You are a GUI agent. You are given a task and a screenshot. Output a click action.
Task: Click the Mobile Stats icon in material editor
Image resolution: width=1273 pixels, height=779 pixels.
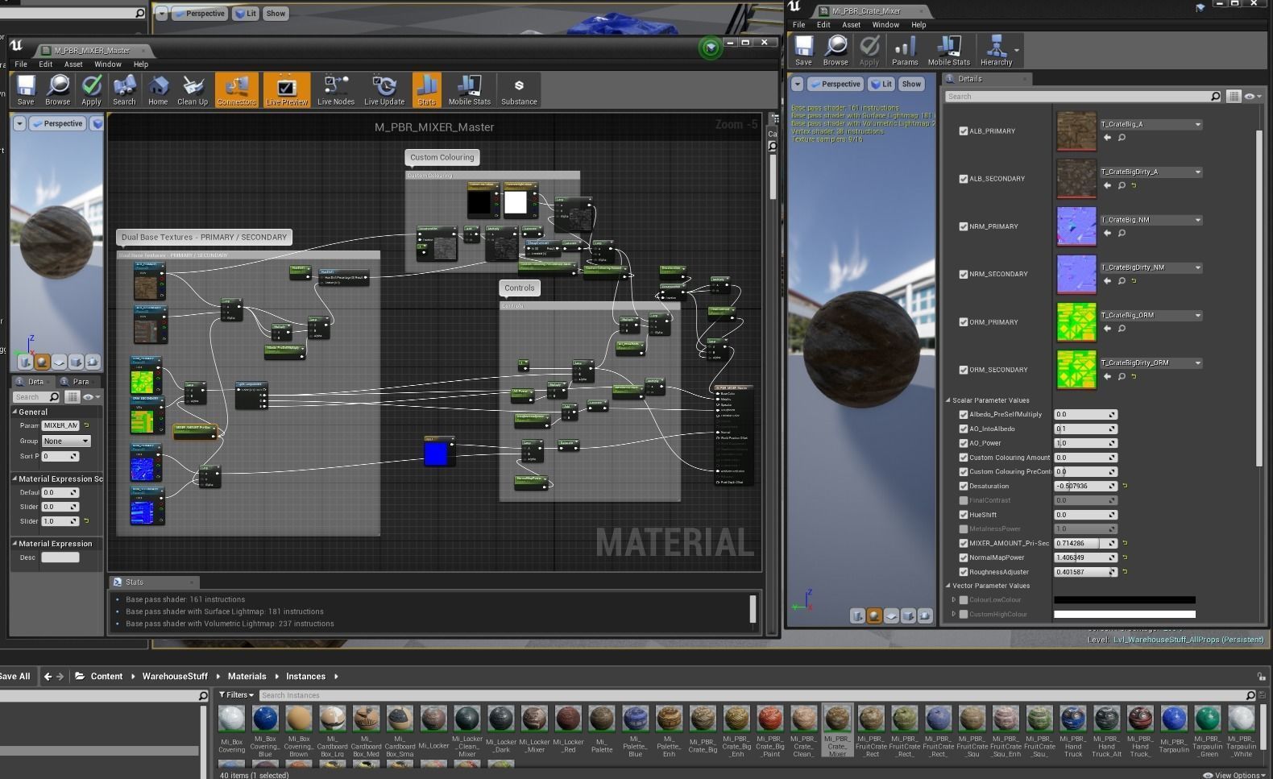470,89
